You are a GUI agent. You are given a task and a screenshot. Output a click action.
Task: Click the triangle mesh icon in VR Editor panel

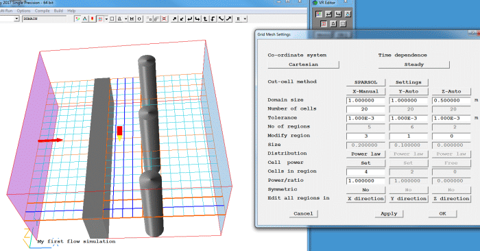pos(348,14)
